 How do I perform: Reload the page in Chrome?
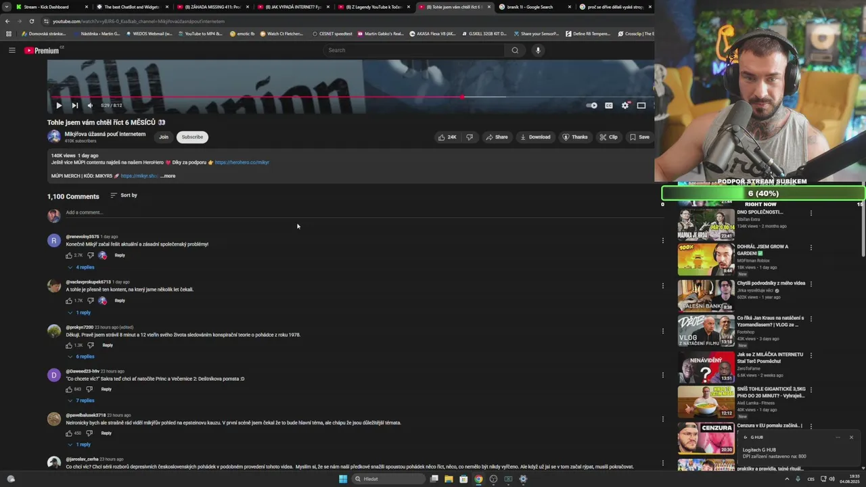[x=31, y=21]
